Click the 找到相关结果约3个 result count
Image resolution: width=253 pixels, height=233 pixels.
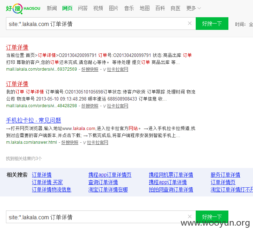click(x=24, y=158)
